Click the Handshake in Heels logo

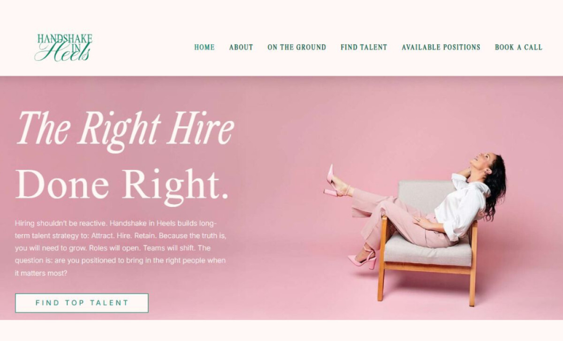[64, 47]
